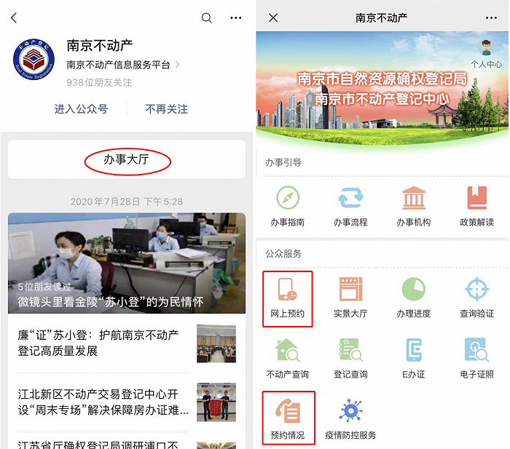Open search with the magnifier icon

point(206,18)
